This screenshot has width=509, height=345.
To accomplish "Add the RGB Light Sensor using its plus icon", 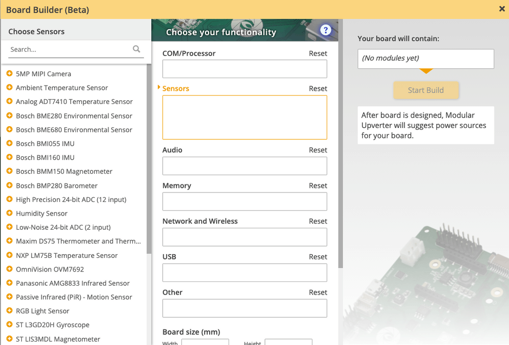I will tap(9, 311).
